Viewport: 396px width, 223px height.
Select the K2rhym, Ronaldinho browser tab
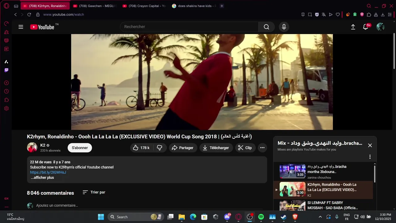(45, 6)
